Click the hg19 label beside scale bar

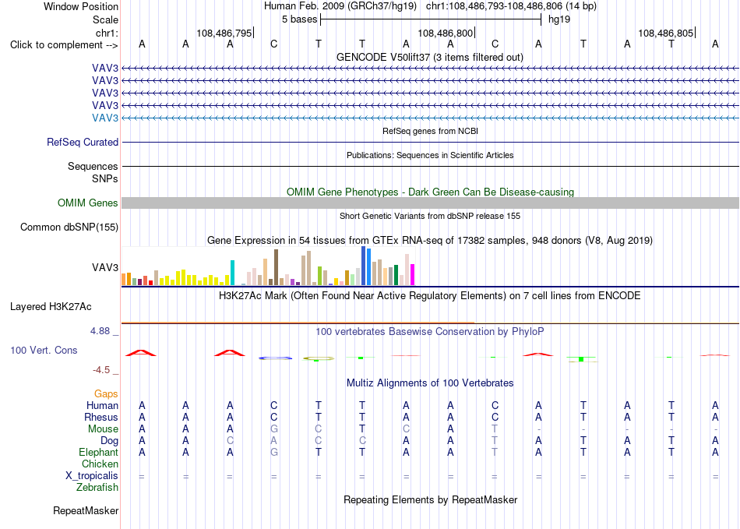(x=559, y=19)
